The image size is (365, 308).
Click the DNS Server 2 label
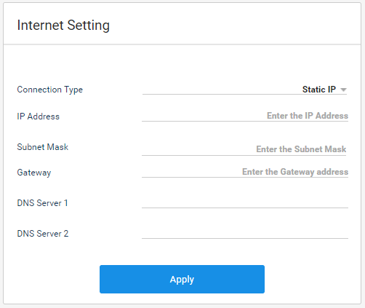click(x=43, y=234)
